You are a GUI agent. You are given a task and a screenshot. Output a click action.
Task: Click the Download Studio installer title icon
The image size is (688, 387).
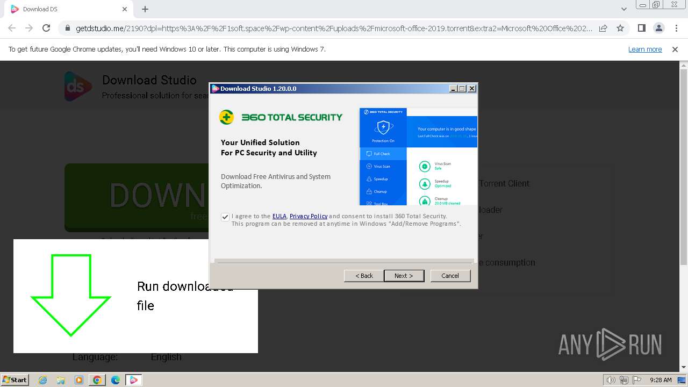[216, 89]
